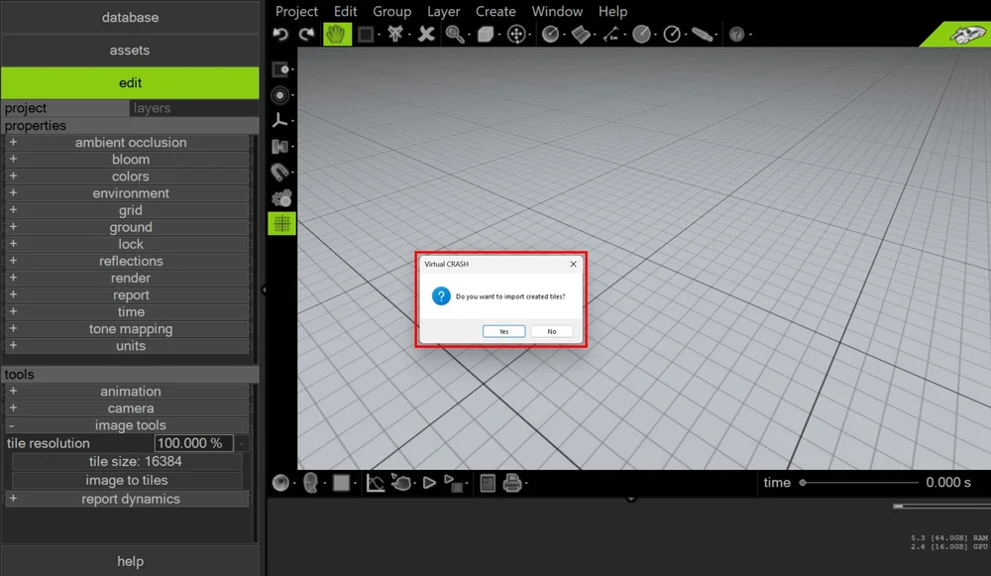Click the magnet snap icon
This screenshot has width=991, height=576.
click(x=280, y=172)
